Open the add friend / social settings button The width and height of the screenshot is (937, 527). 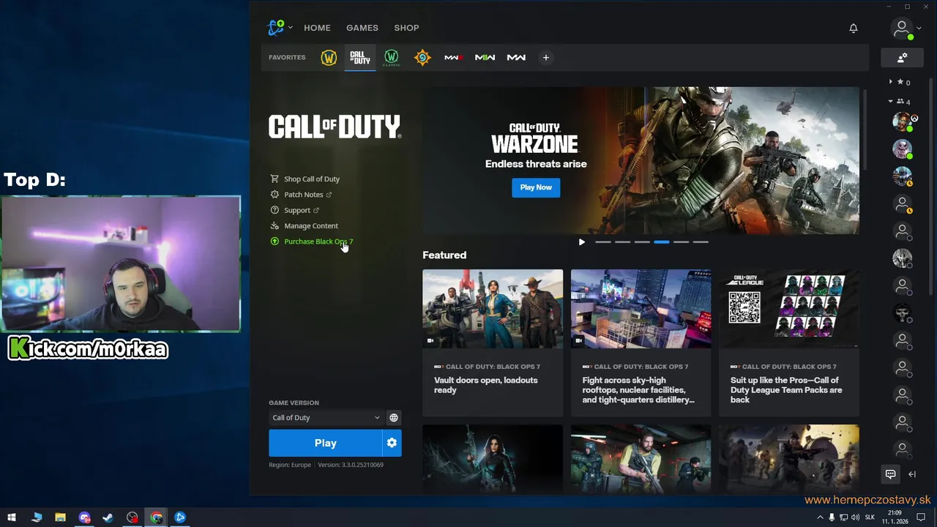coord(902,58)
